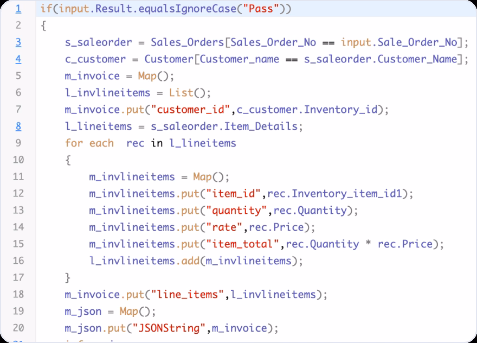Click the underlined line number 4
477x343 pixels.
pos(18,59)
